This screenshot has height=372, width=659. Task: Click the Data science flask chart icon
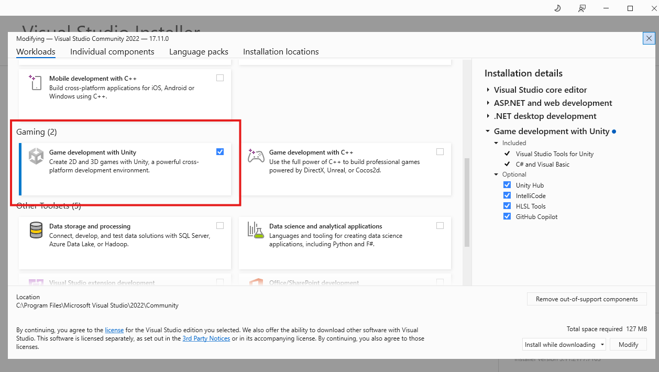coord(256,230)
